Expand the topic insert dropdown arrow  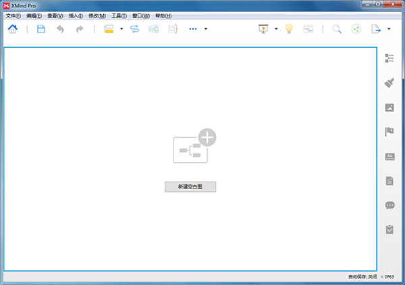(x=122, y=29)
